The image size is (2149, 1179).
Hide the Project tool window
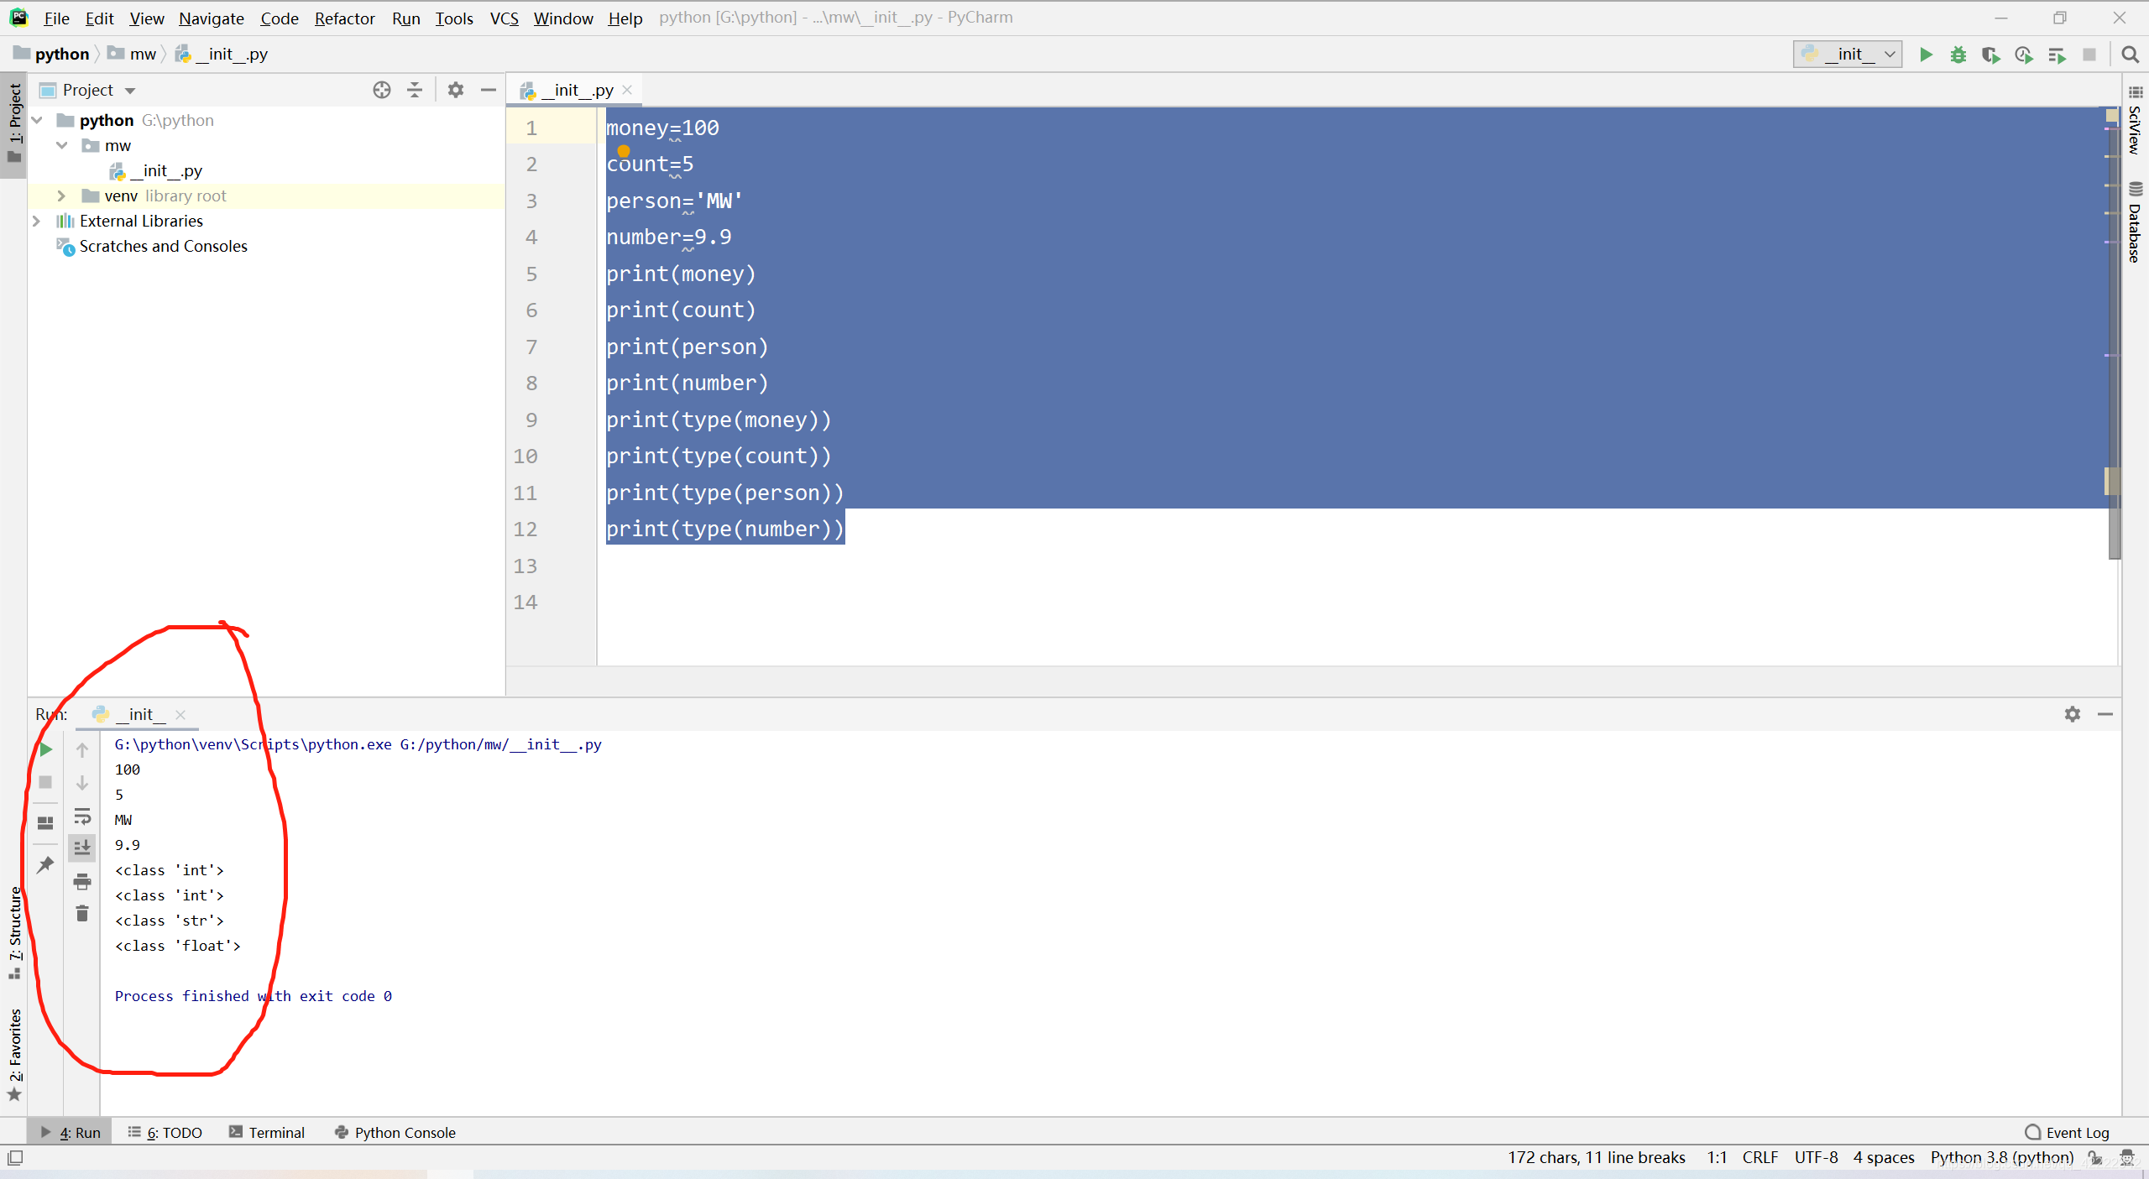click(488, 90)
